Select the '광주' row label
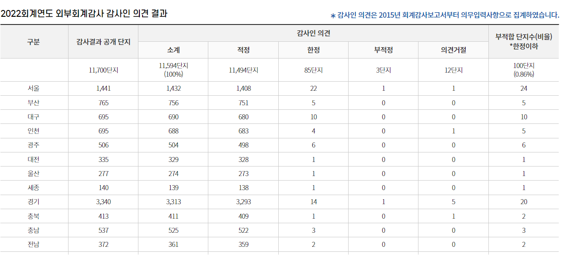 34,145
